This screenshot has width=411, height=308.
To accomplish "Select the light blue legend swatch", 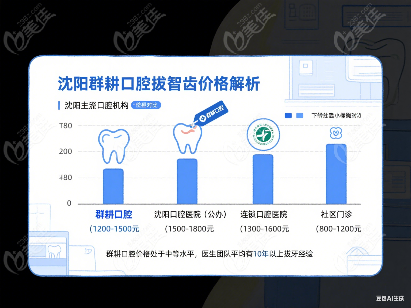I will (300, 115).
